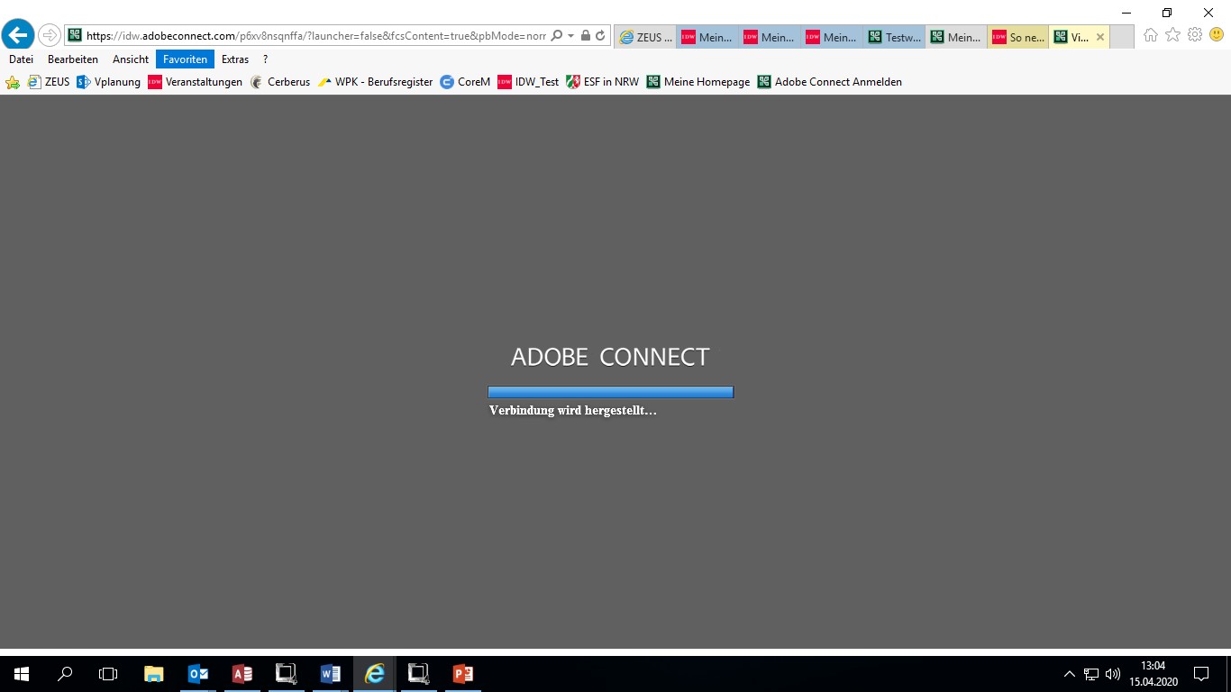Switch to the Testw... browser tab
This screenshot has width=1231, height=692.
click(894, 37)
